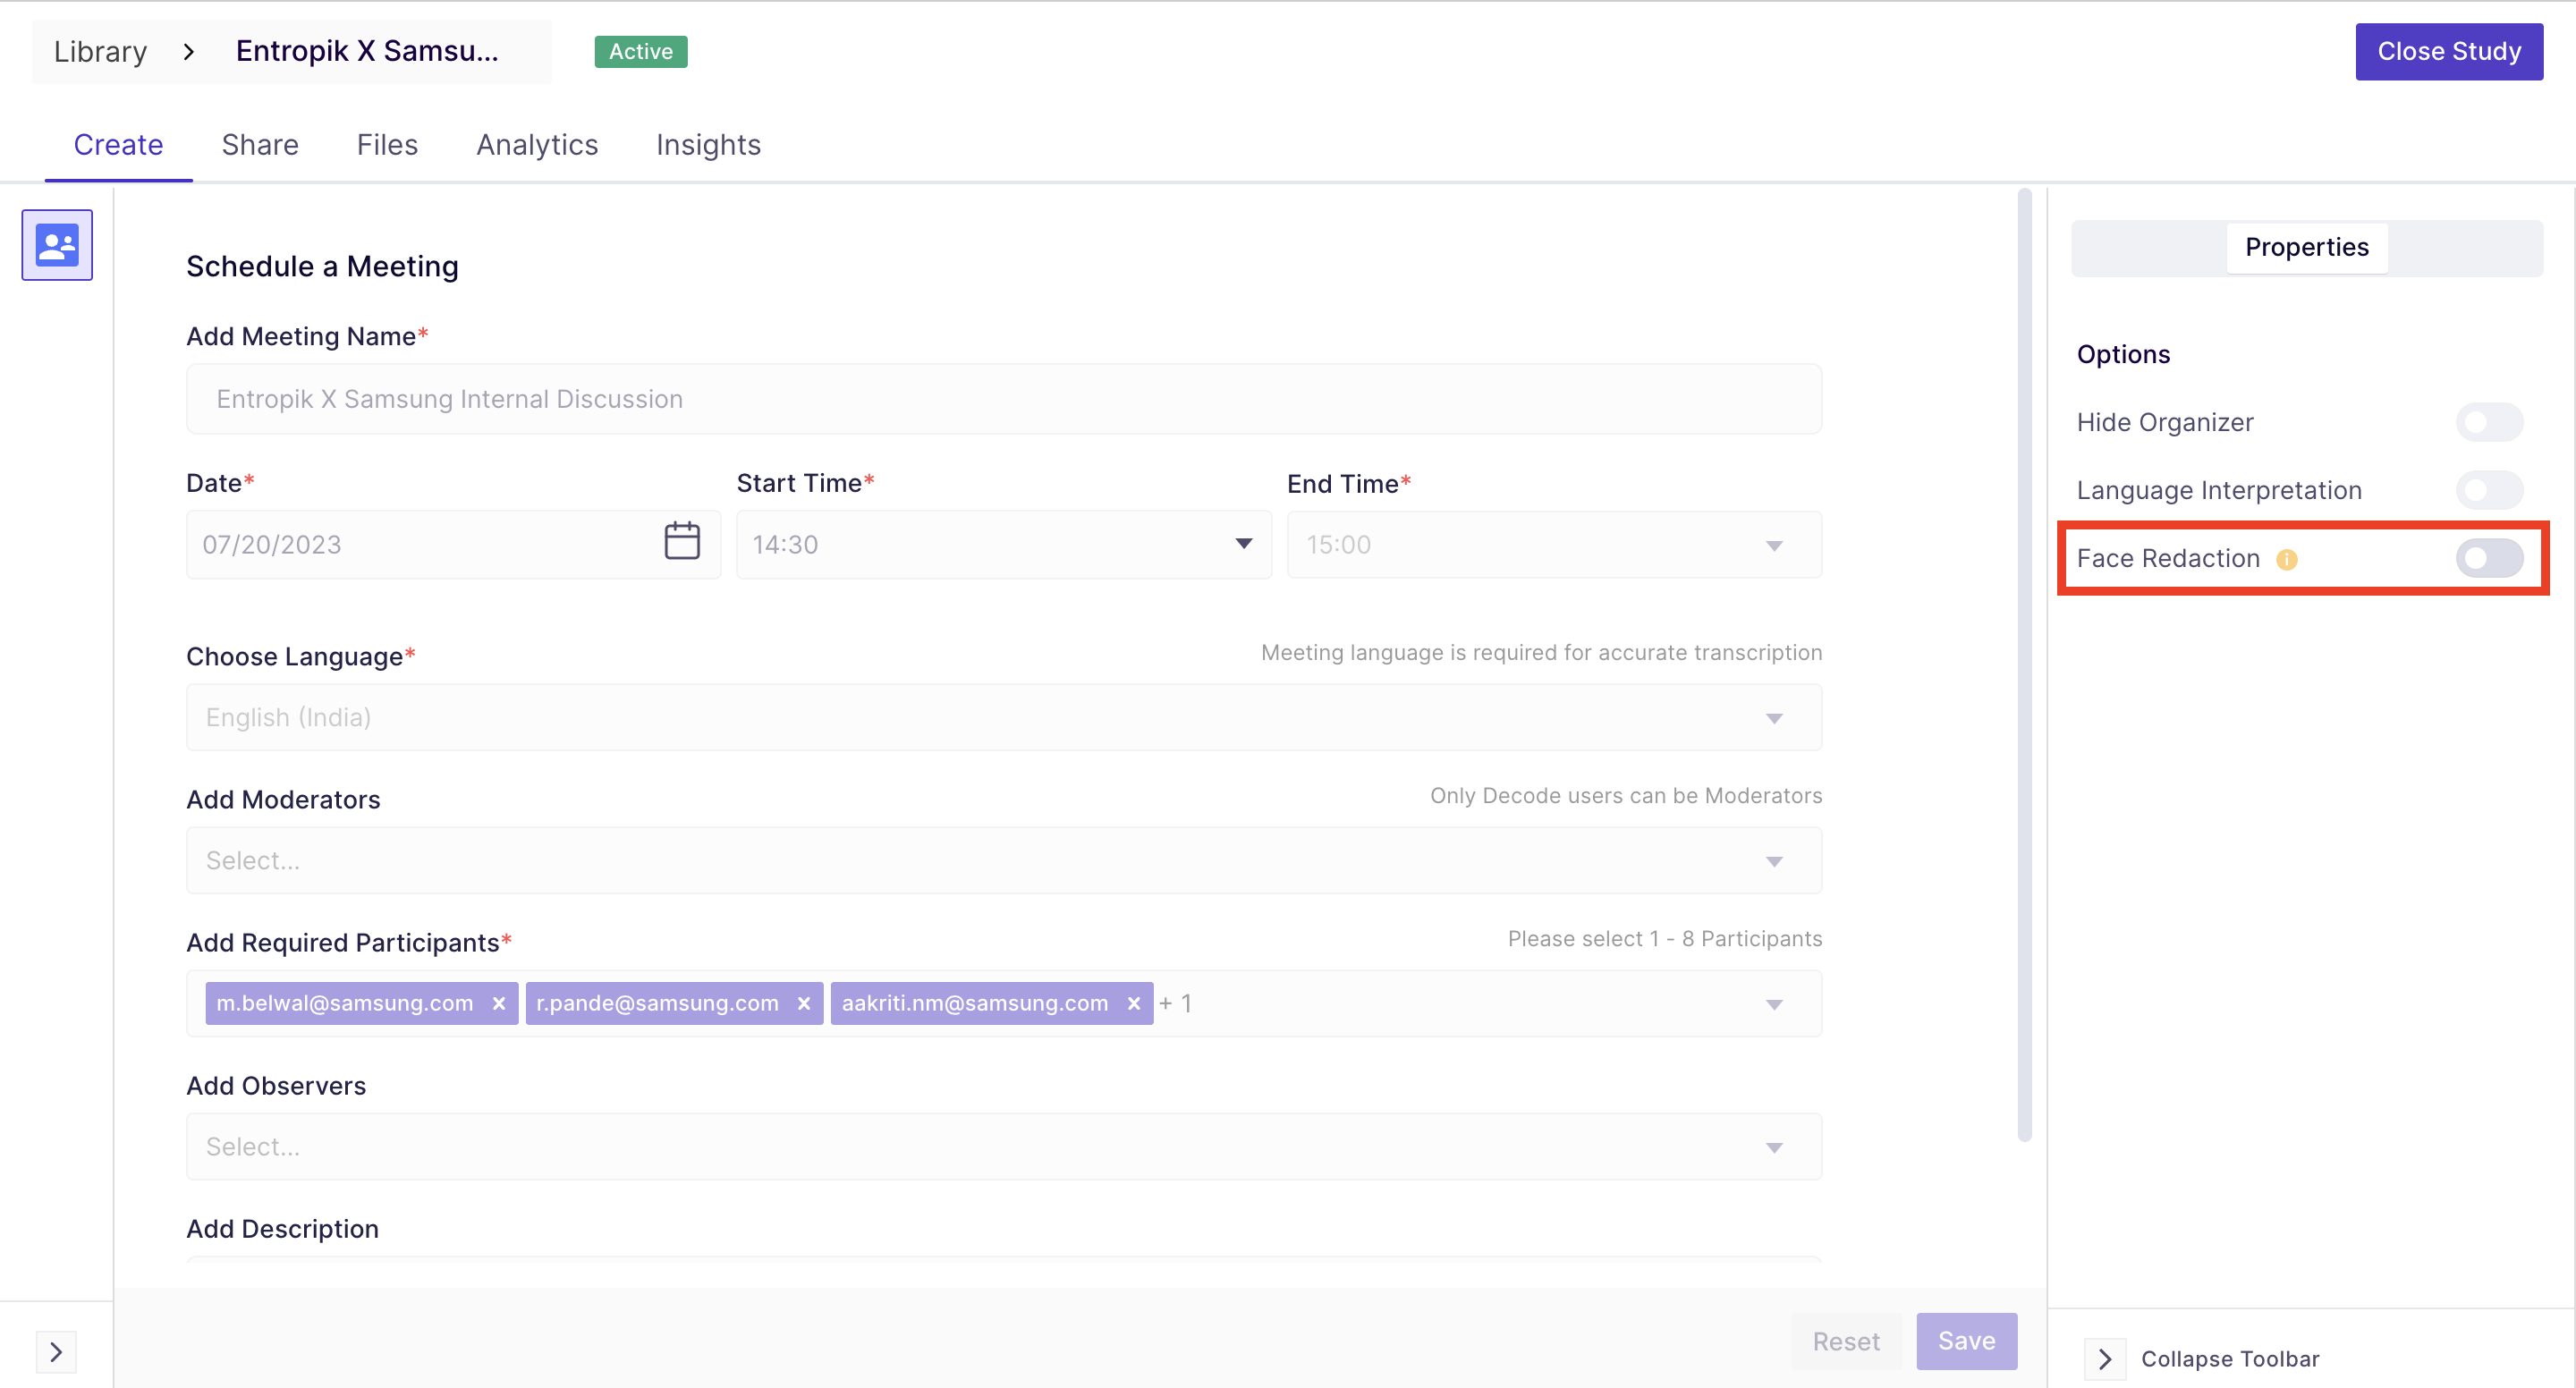Click the form's vertical scrollbar
The width and height of the screenshot is (2576, 1388).
pyautogui.click(x=2024, y=665)
